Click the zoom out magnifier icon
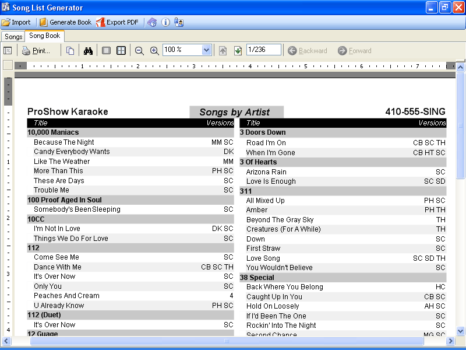Viewport: 466px width, 350px height. 139,51
